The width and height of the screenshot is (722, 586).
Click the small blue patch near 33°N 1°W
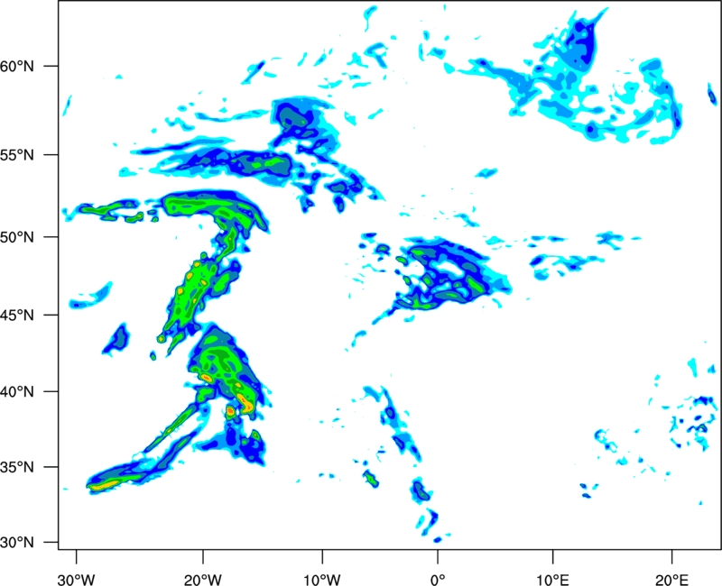click(421, 490)
